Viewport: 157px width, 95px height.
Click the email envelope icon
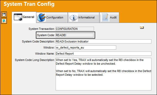click(142, 27)
